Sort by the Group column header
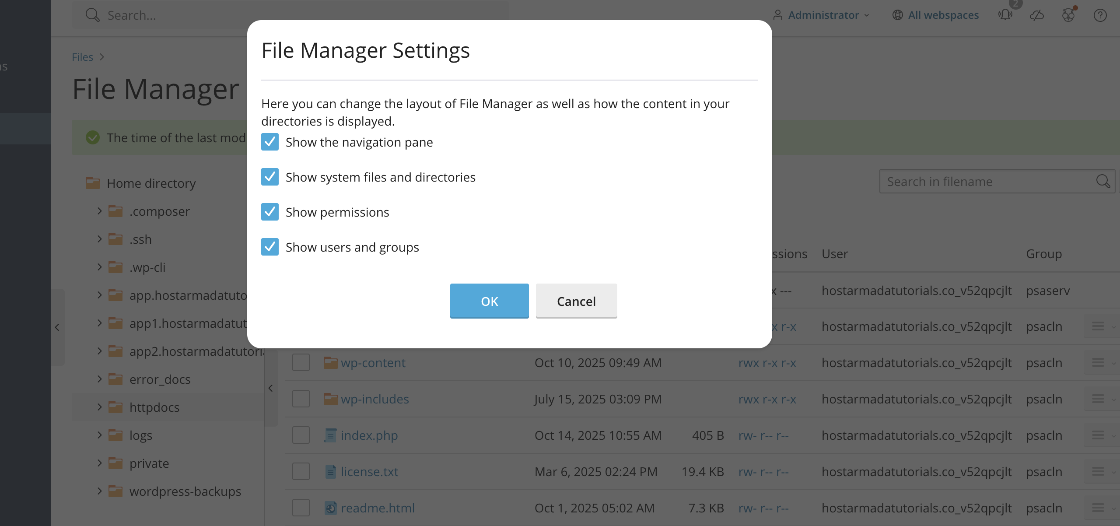 point(1044,254)
